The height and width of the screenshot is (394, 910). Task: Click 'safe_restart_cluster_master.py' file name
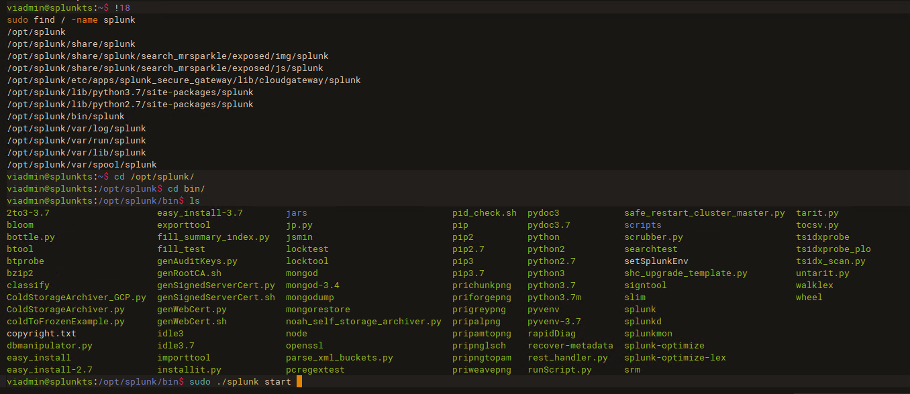point(704,213)
